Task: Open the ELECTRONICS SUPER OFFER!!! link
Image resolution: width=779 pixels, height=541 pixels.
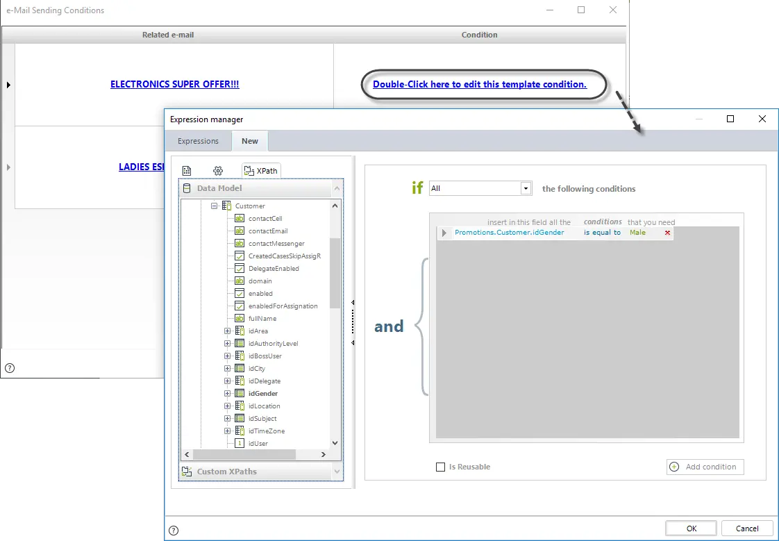Action: click(175, 85)
